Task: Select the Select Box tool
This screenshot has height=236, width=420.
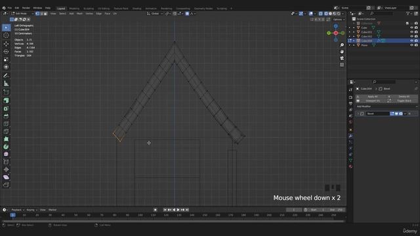Action: click(6, 28)
